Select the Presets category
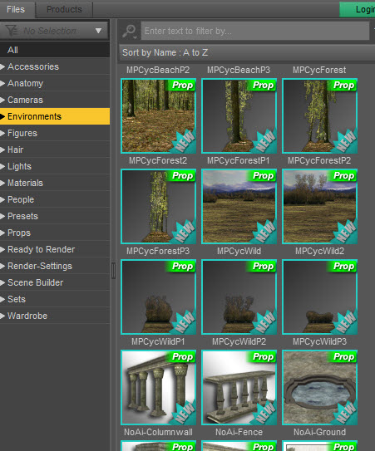 point(55,216)
